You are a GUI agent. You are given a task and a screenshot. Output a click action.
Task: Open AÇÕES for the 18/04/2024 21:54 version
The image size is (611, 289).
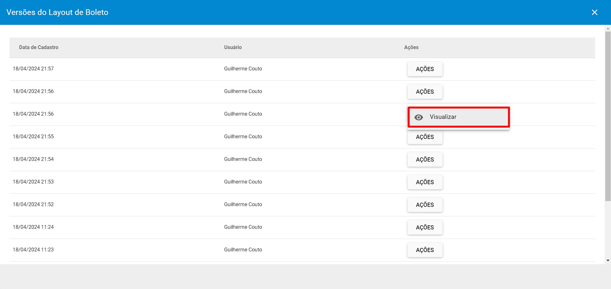pos(425,159)
